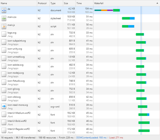Image resolution: width=160 pixels, height=140 pixels.
Task: Select the logo.svg request name
Action: [12, 33]
